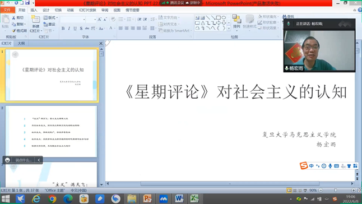Click the 剪切 cut icon
The height and width of the screenshot is (204, 362).
pos(18,17)
